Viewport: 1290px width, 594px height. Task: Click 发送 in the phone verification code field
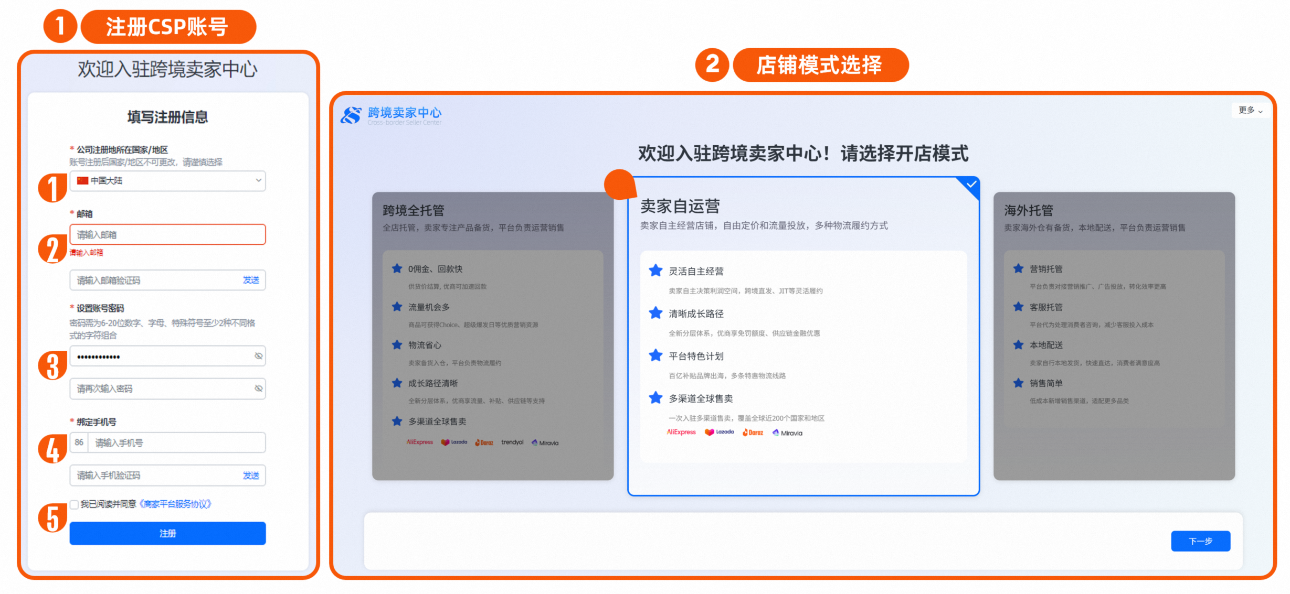click(251, 476)
